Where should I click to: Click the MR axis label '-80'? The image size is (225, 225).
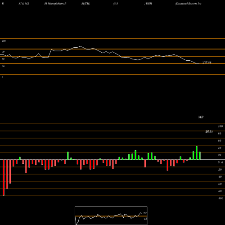pyautogui.click(x=220, y=191)
